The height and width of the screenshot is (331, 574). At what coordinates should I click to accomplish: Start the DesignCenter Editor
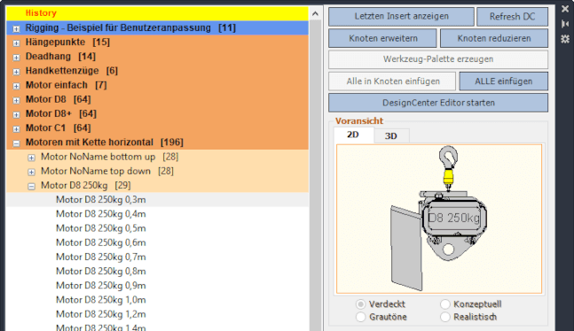point(438,103)
